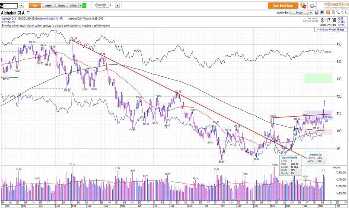Click the $117.38 current price
The height and width of the screenshot is (208, 349).
coord(329,20)
